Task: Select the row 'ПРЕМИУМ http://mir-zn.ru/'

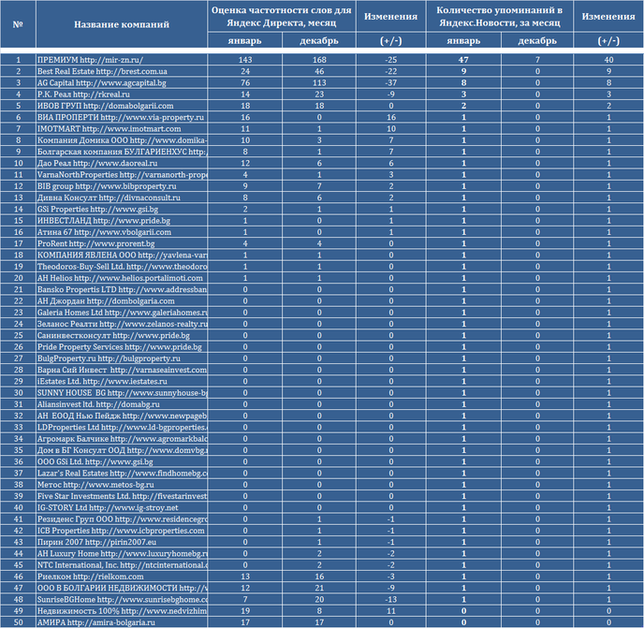Action: click(322, 60)
